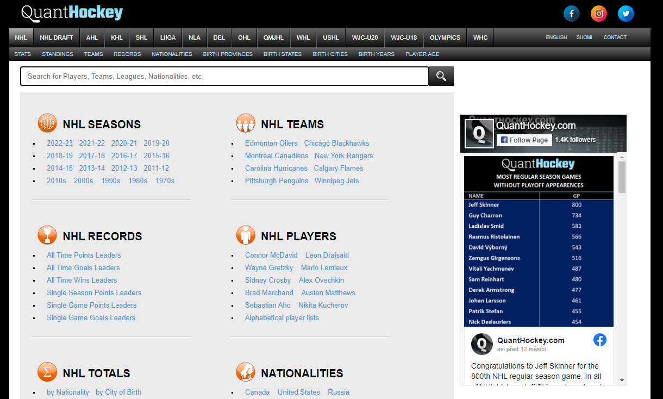Open the QuantHockey Facebook page icon

tap(571, 14)
